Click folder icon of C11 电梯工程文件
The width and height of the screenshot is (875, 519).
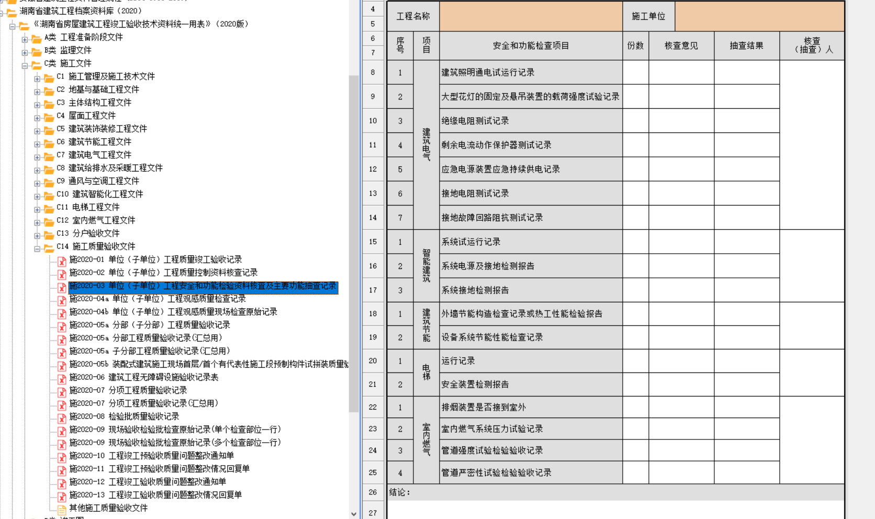click(x=49, y=208)
